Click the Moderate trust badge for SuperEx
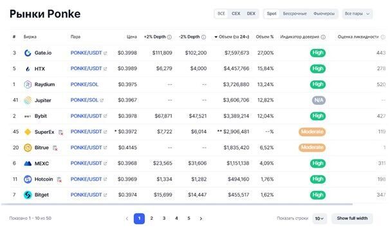The width and height of the screenshot is (390, 232). pos(312,132)
